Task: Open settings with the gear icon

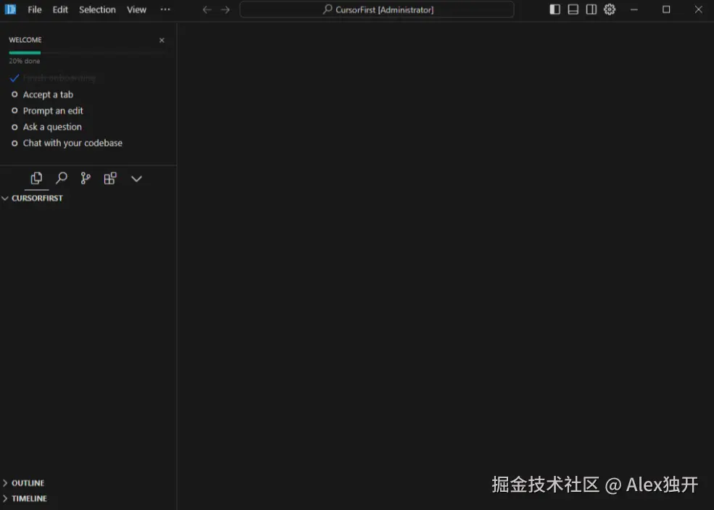Action: tap(610, 9)
